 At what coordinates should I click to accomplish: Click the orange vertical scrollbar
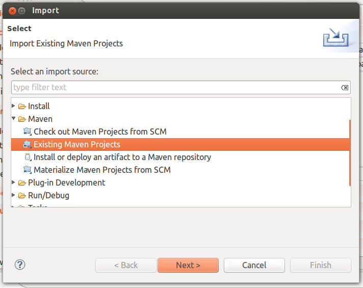point(350,153)
